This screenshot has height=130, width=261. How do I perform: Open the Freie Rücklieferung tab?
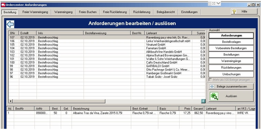click(115, 12)
